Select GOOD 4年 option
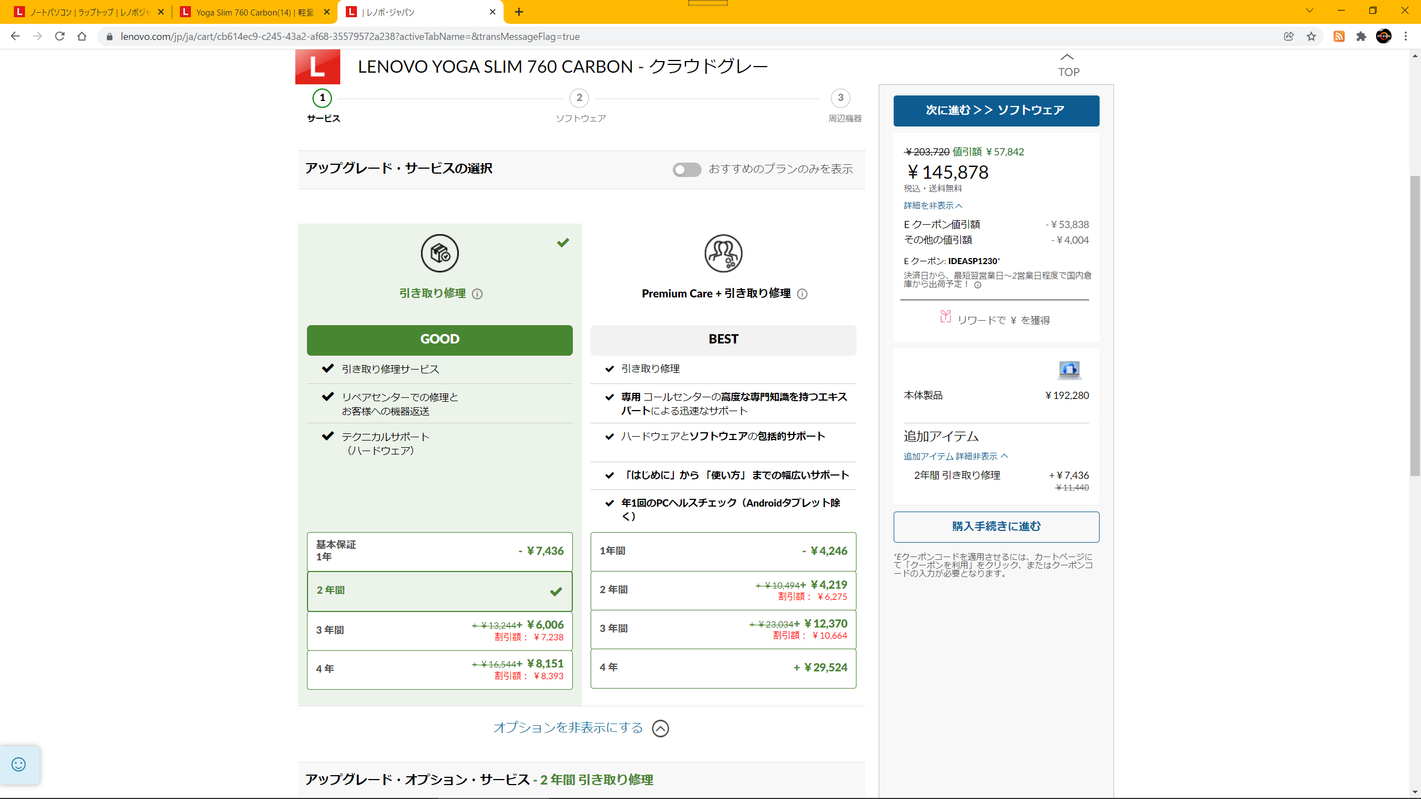1421x799 pixels. point(440,670)
